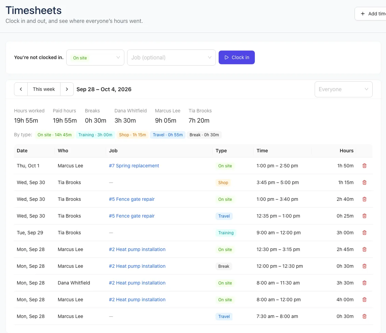Open #5 Fence gate repair link in Travel row
386x333 pixels.
132,216
